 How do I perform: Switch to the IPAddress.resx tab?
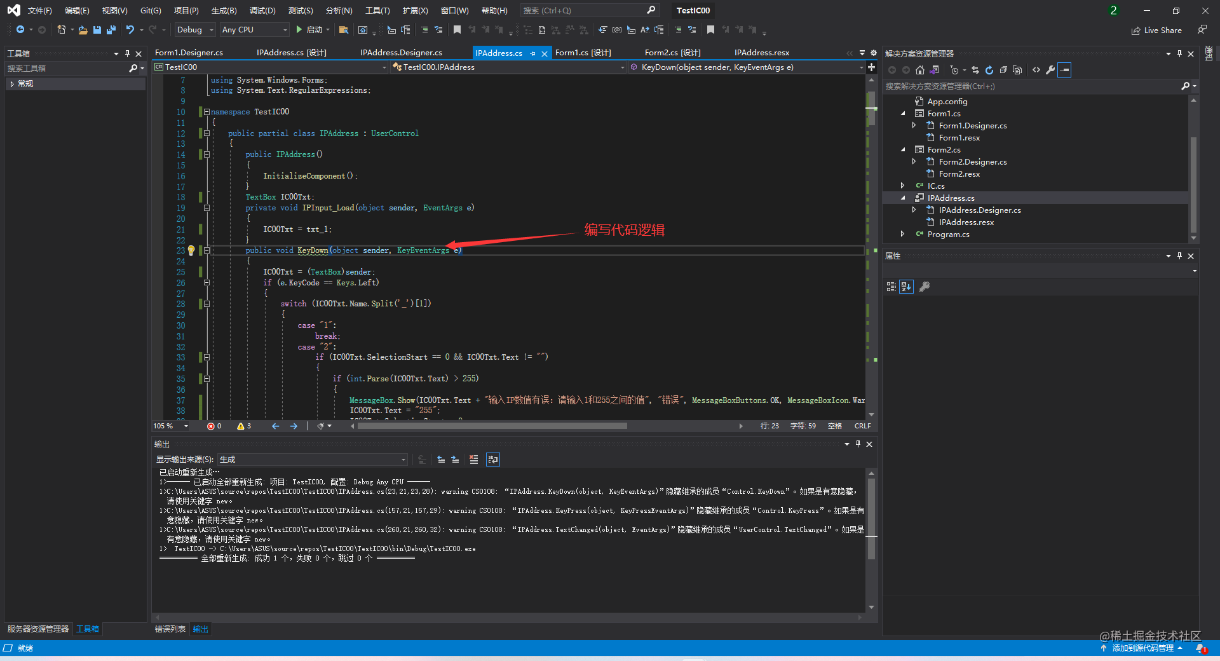pyautogui.click(x=761, y=53)
